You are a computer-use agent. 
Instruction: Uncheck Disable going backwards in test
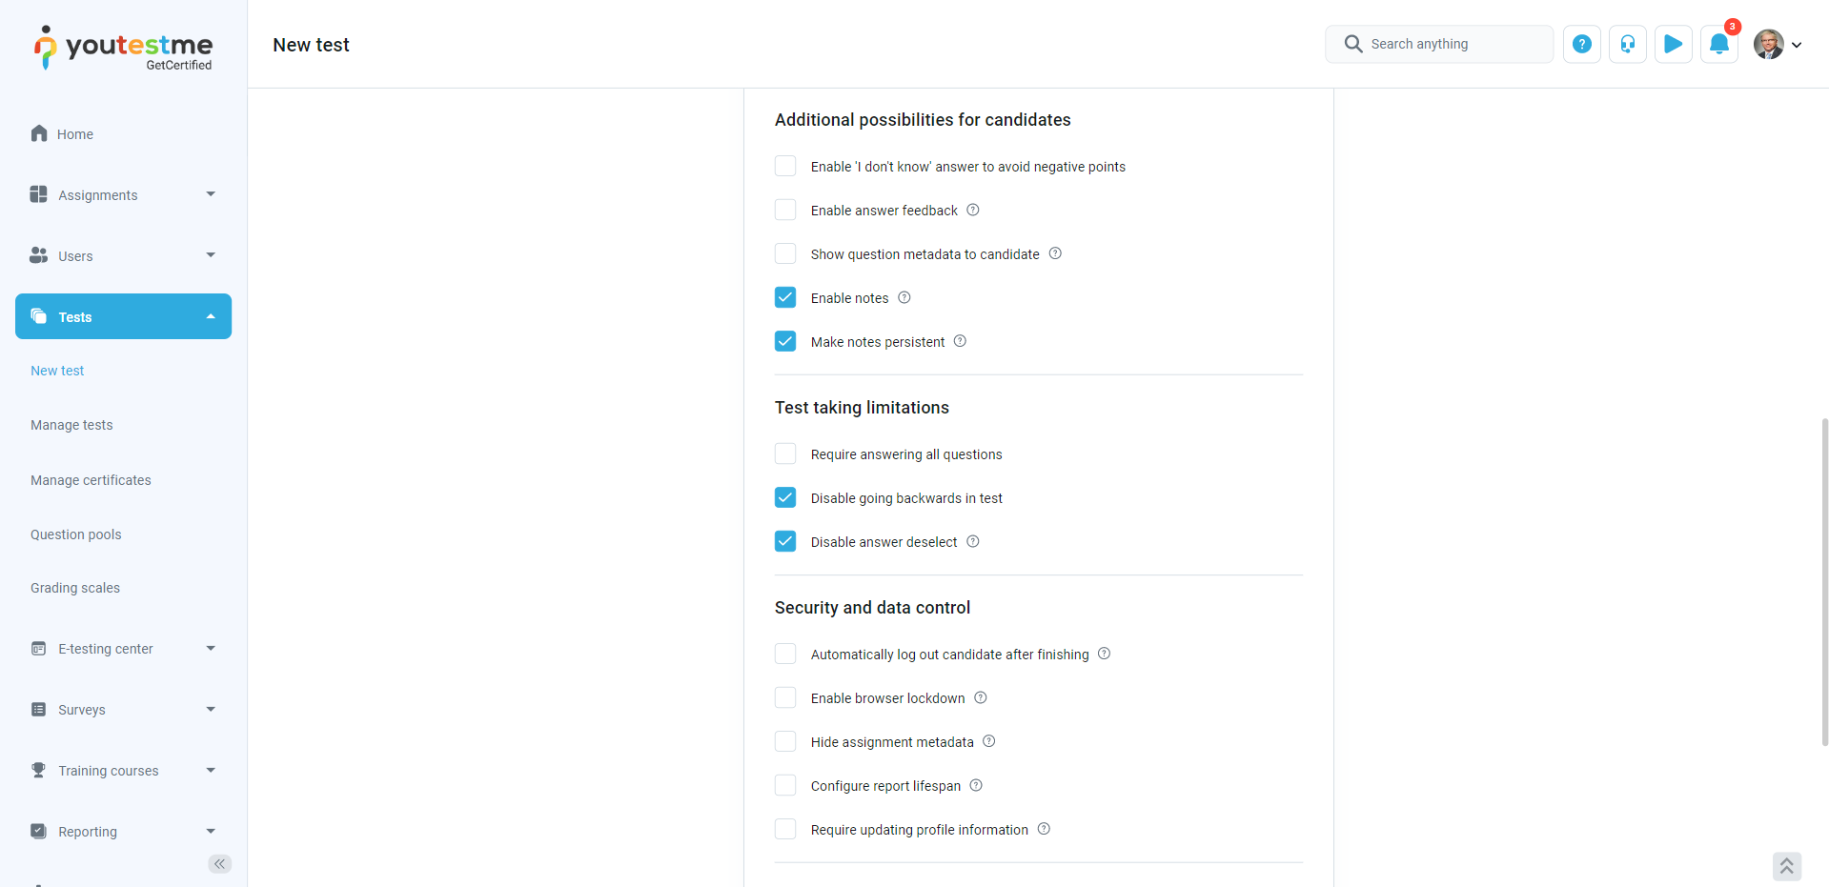(785, 497)
